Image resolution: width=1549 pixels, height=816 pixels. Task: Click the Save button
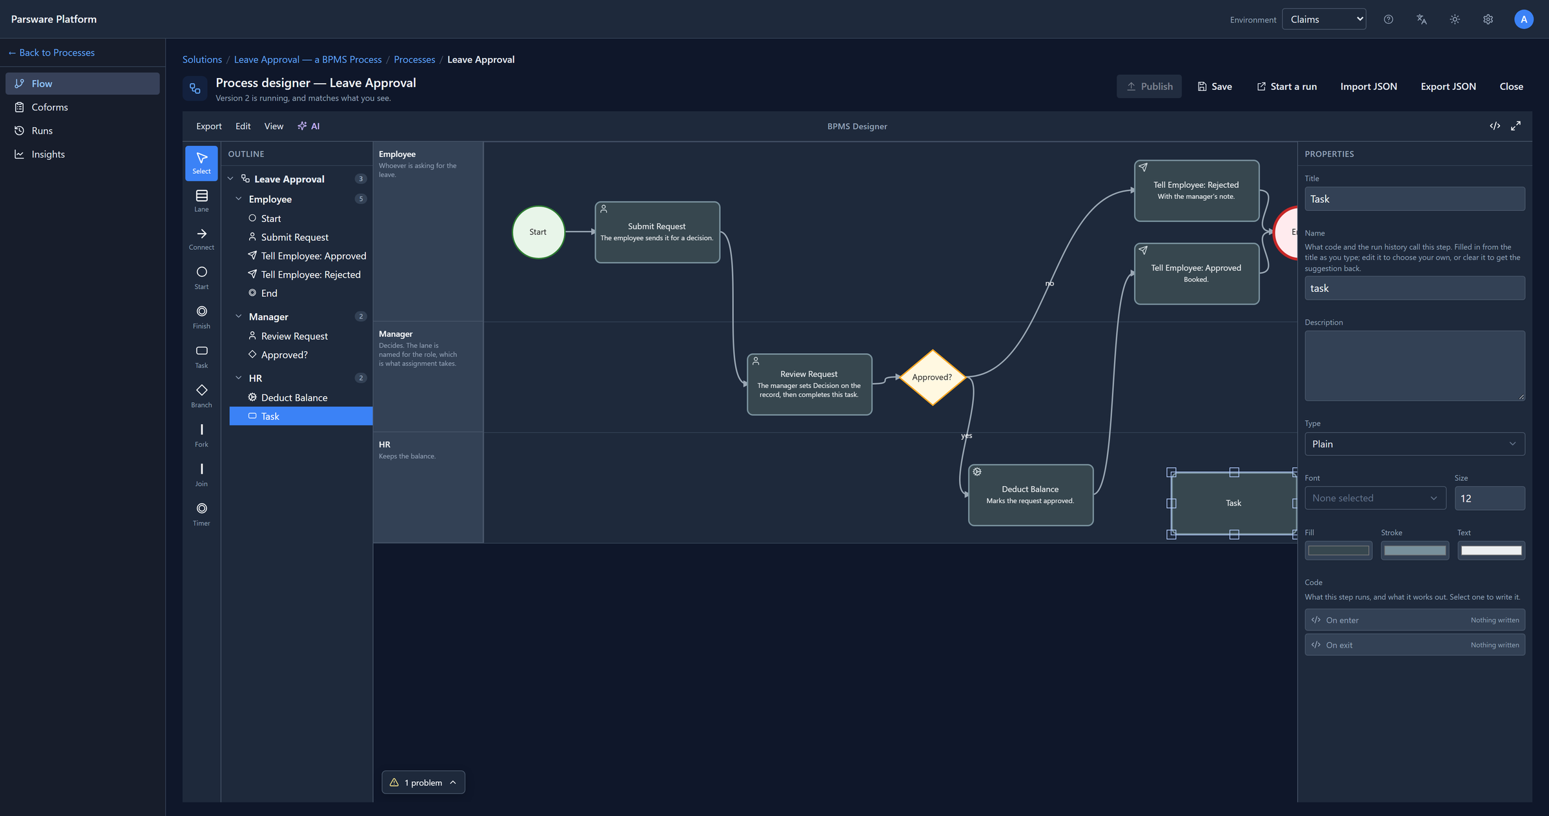tap(1215, 87)
